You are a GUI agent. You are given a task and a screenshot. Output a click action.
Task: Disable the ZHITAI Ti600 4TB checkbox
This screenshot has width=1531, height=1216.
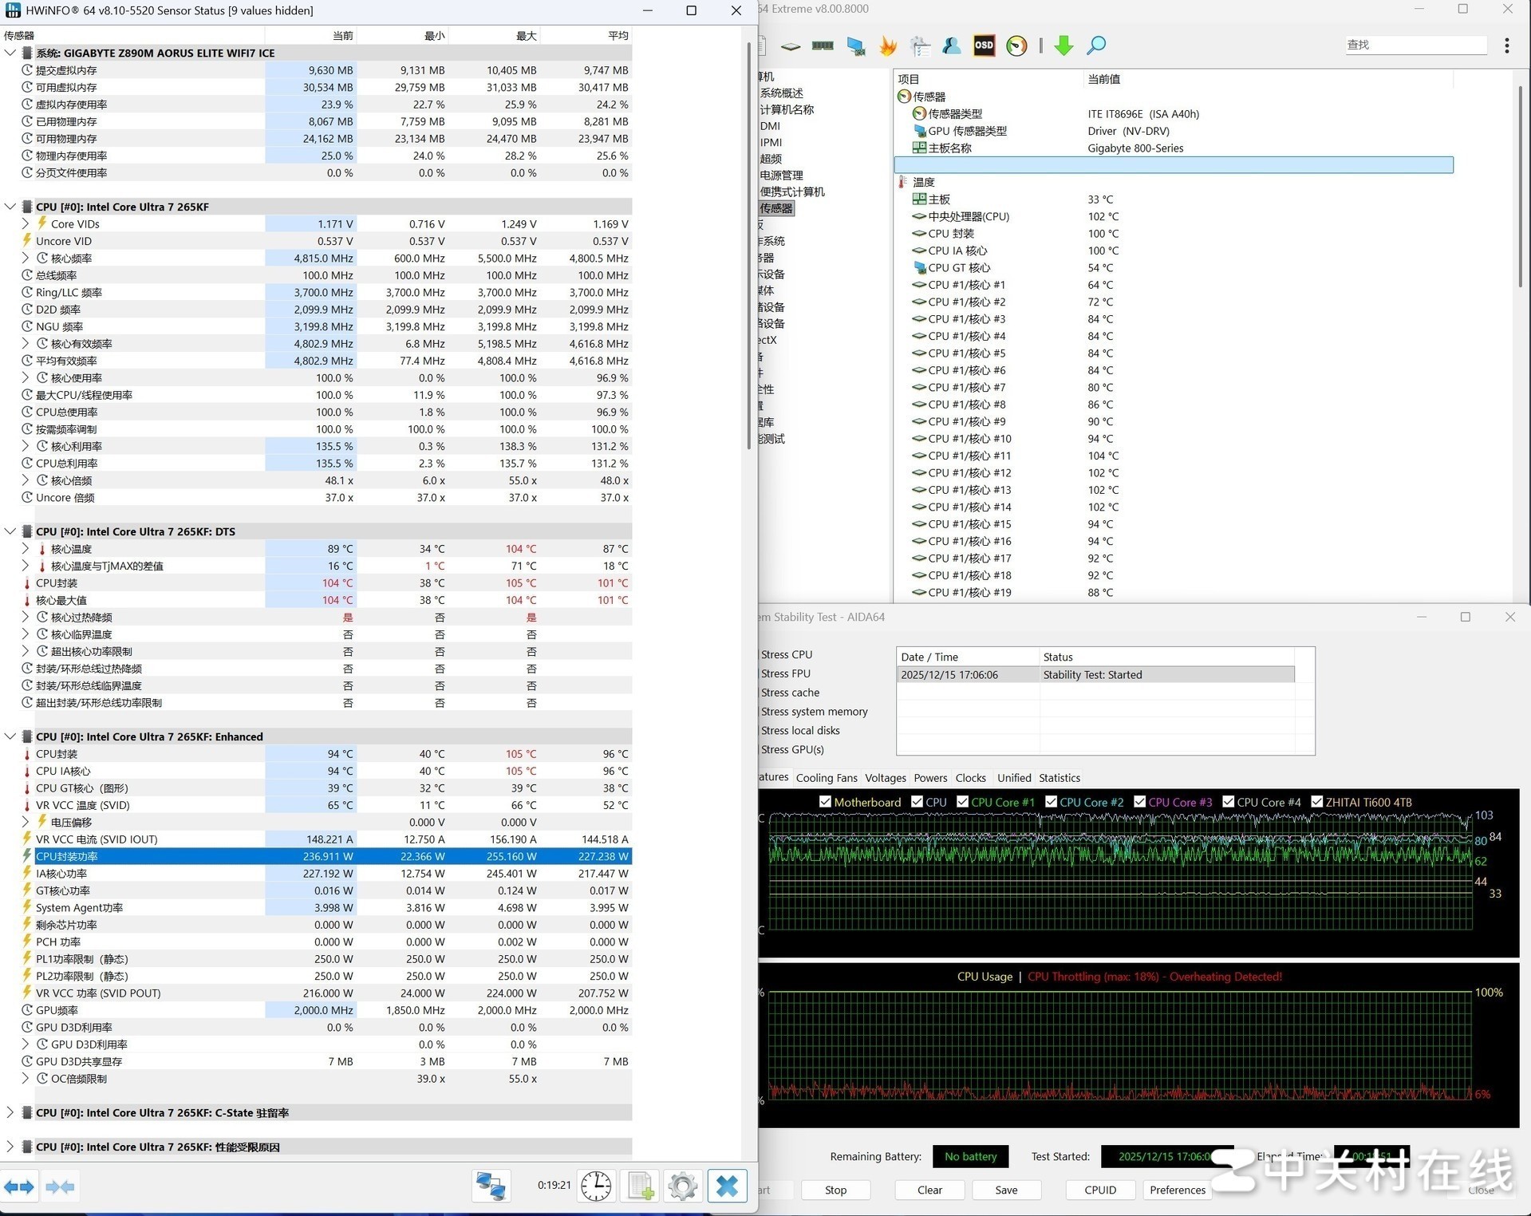(1316, 802)
